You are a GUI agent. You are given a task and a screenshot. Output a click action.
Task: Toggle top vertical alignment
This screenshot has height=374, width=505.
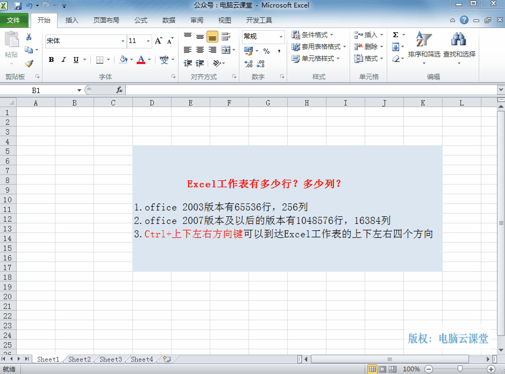tap(188, 37)
